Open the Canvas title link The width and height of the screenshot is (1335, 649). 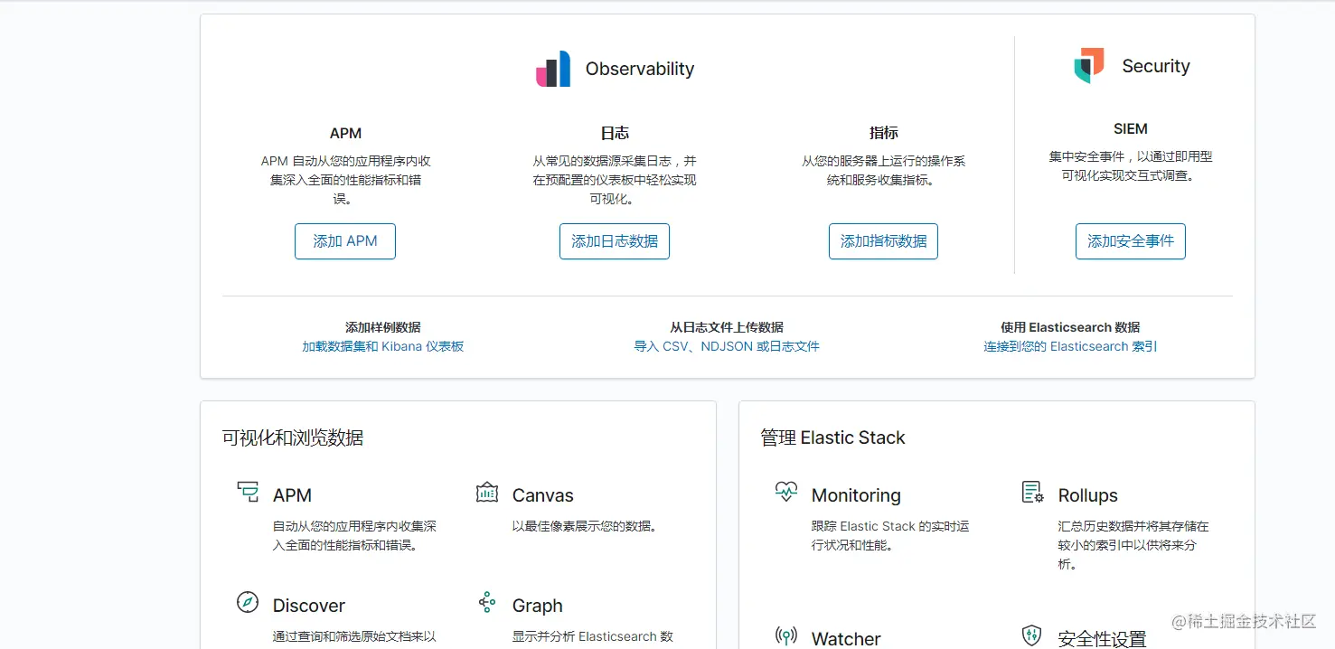click(x=543, y=495)
